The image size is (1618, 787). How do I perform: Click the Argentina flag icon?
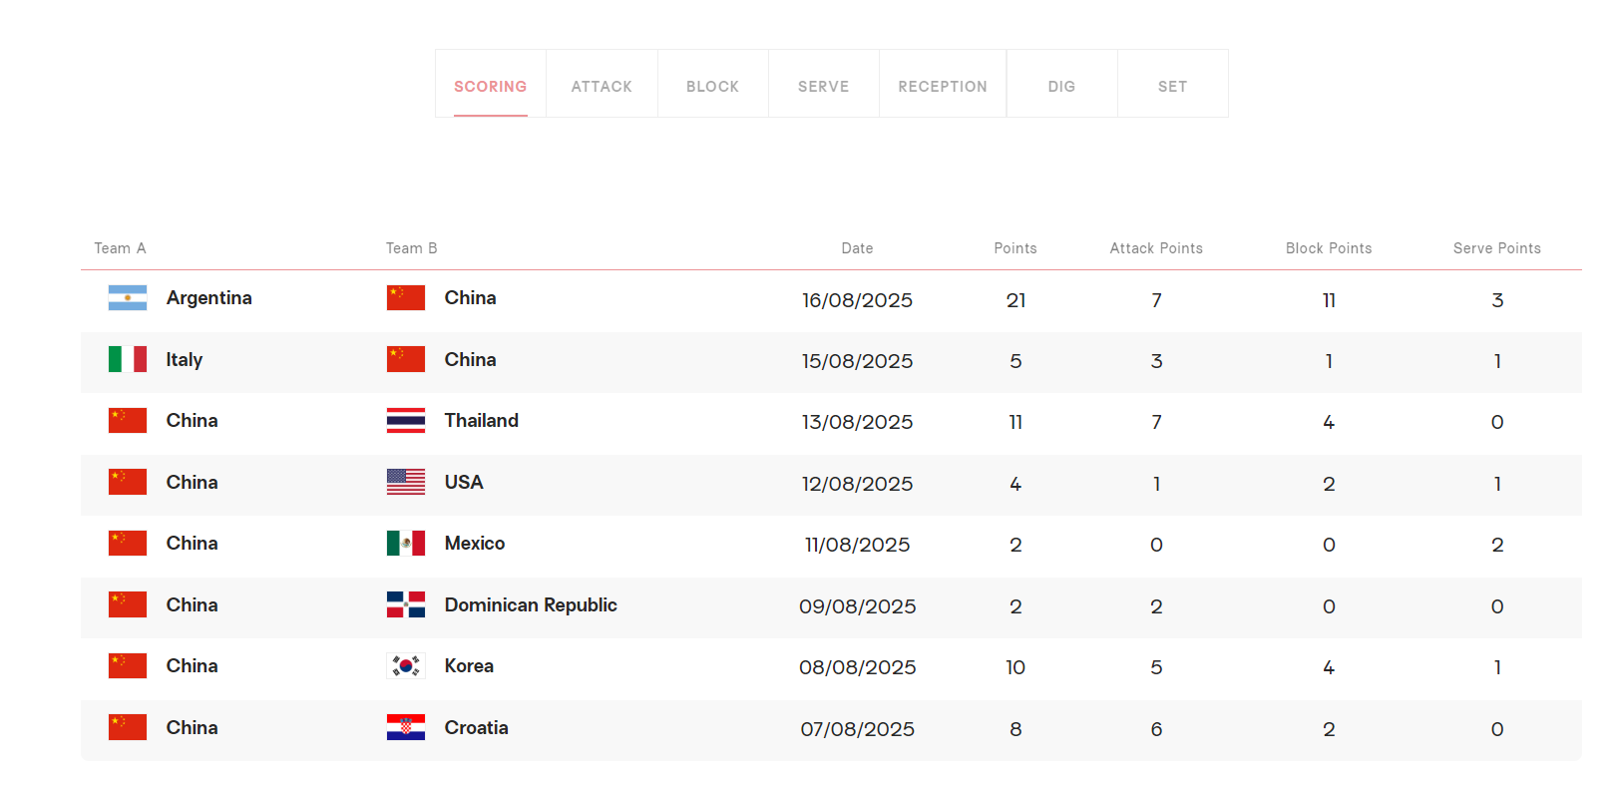127,298
